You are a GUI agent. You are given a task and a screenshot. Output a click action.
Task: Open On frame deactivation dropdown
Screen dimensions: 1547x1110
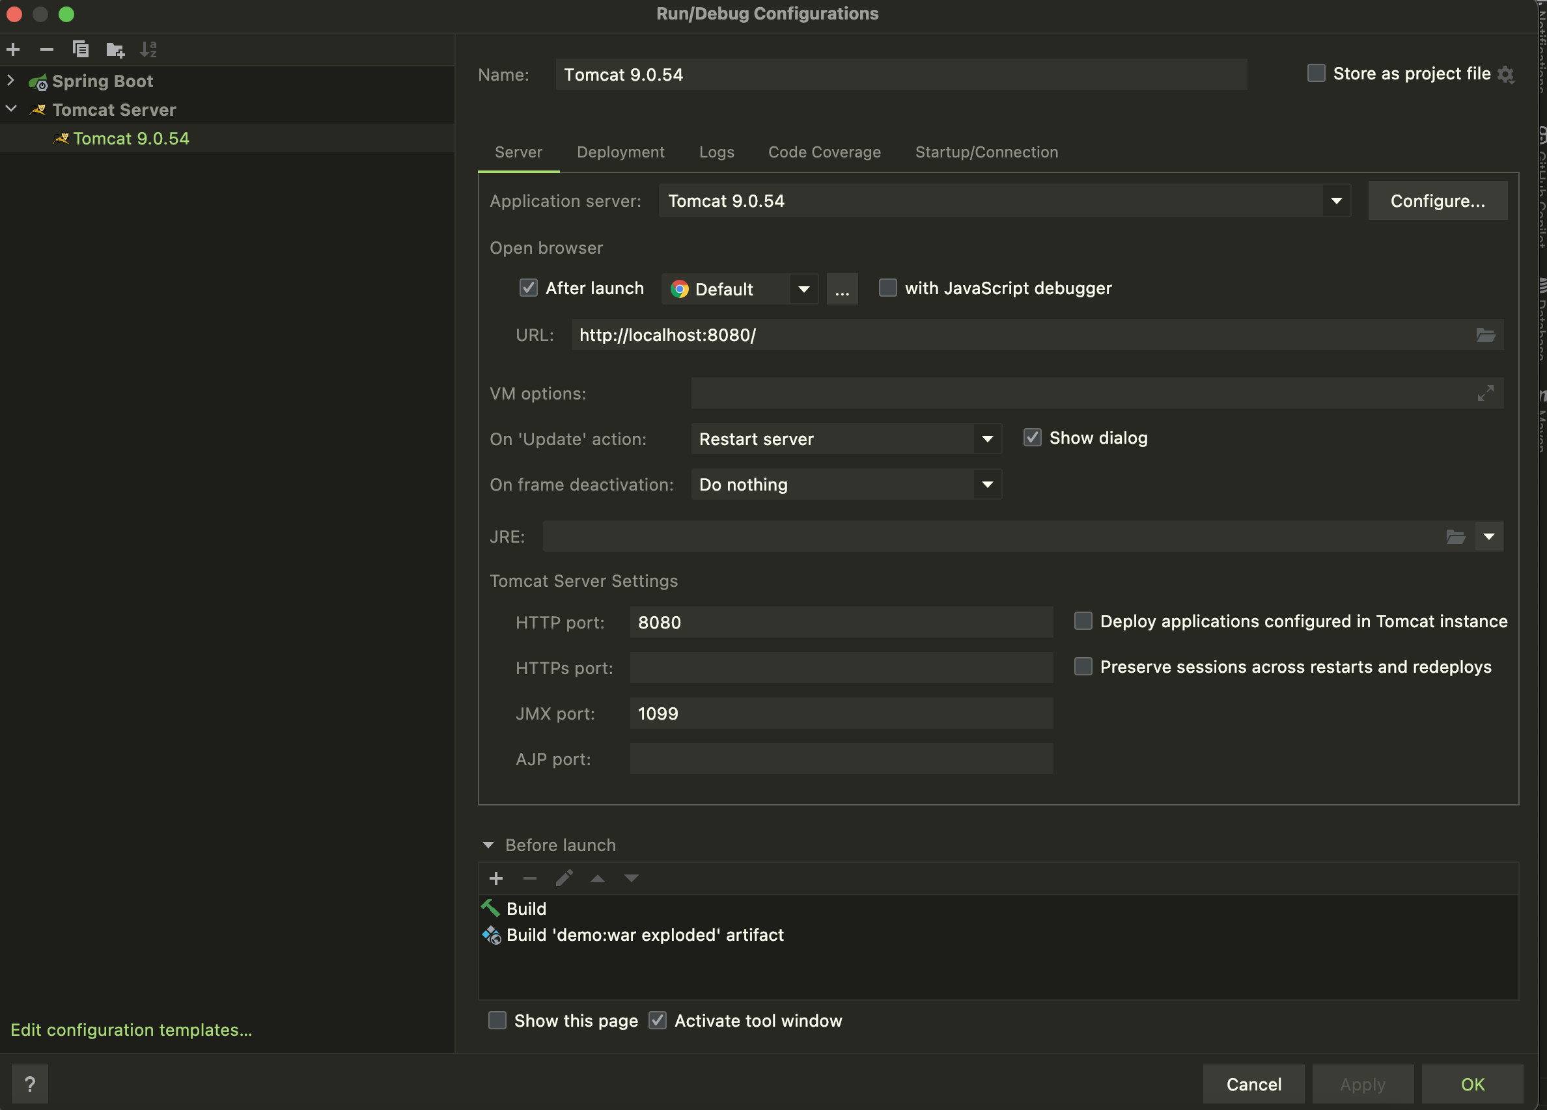(x=987, y=485)
